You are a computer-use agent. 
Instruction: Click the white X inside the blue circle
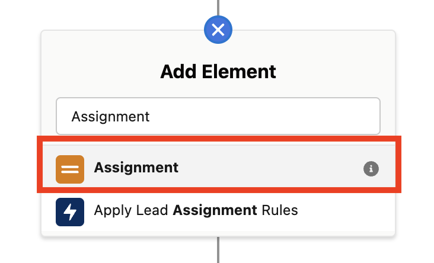(218, 30)
